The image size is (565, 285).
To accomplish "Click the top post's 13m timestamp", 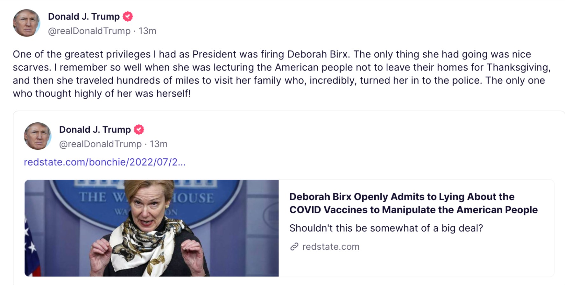I will pos(147,31).
